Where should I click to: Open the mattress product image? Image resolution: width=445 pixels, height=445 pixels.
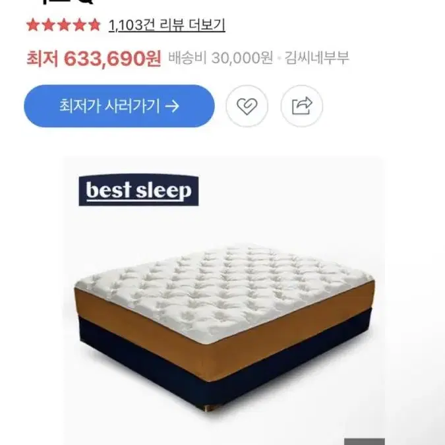click(223, 300)
